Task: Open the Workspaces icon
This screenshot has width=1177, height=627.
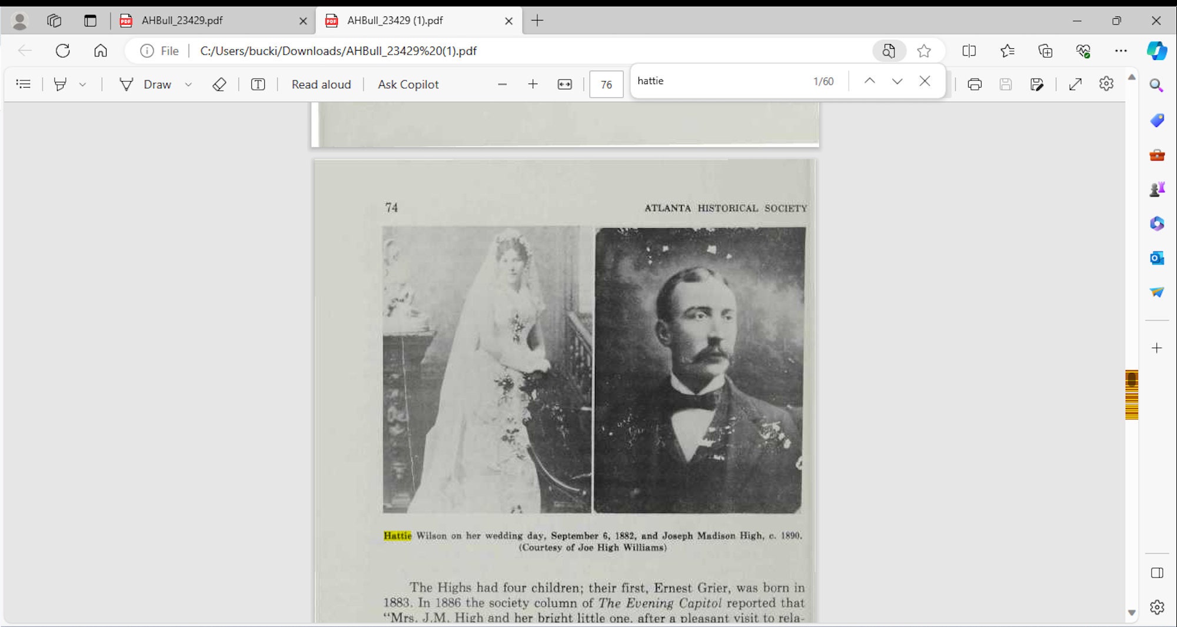Action: 54,21
